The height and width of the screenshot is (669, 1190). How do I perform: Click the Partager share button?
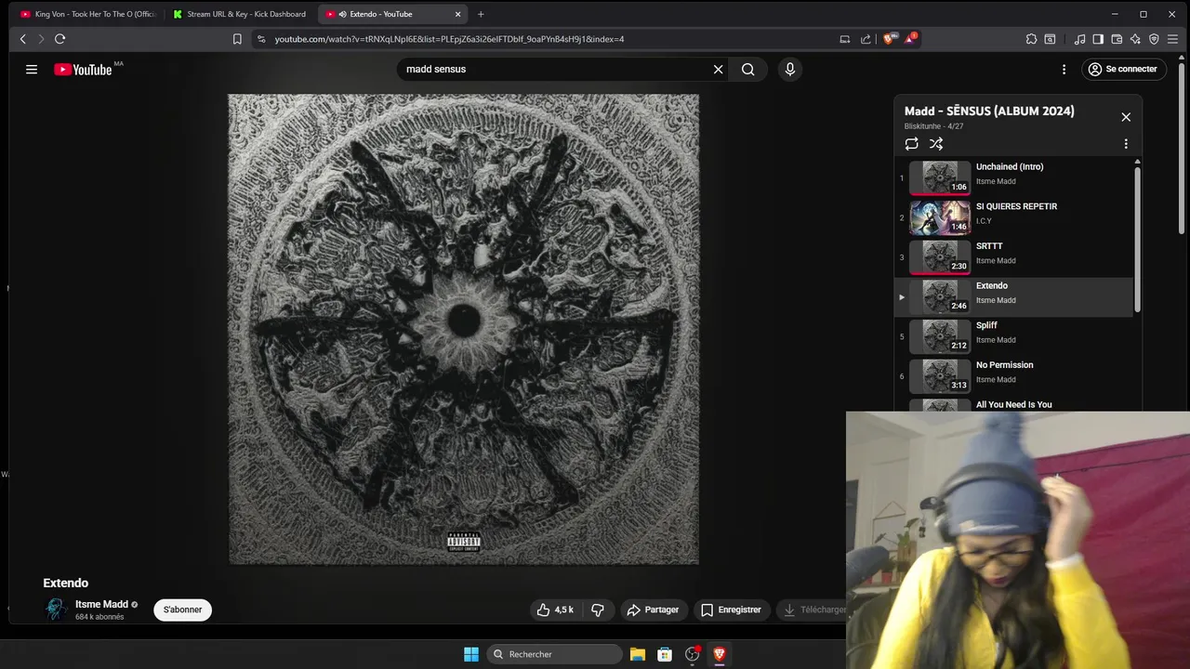click(x=653, y=610)
